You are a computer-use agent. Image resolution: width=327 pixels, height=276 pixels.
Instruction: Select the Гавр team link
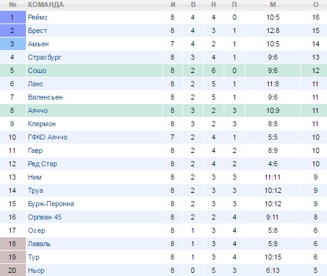(35, 150)
